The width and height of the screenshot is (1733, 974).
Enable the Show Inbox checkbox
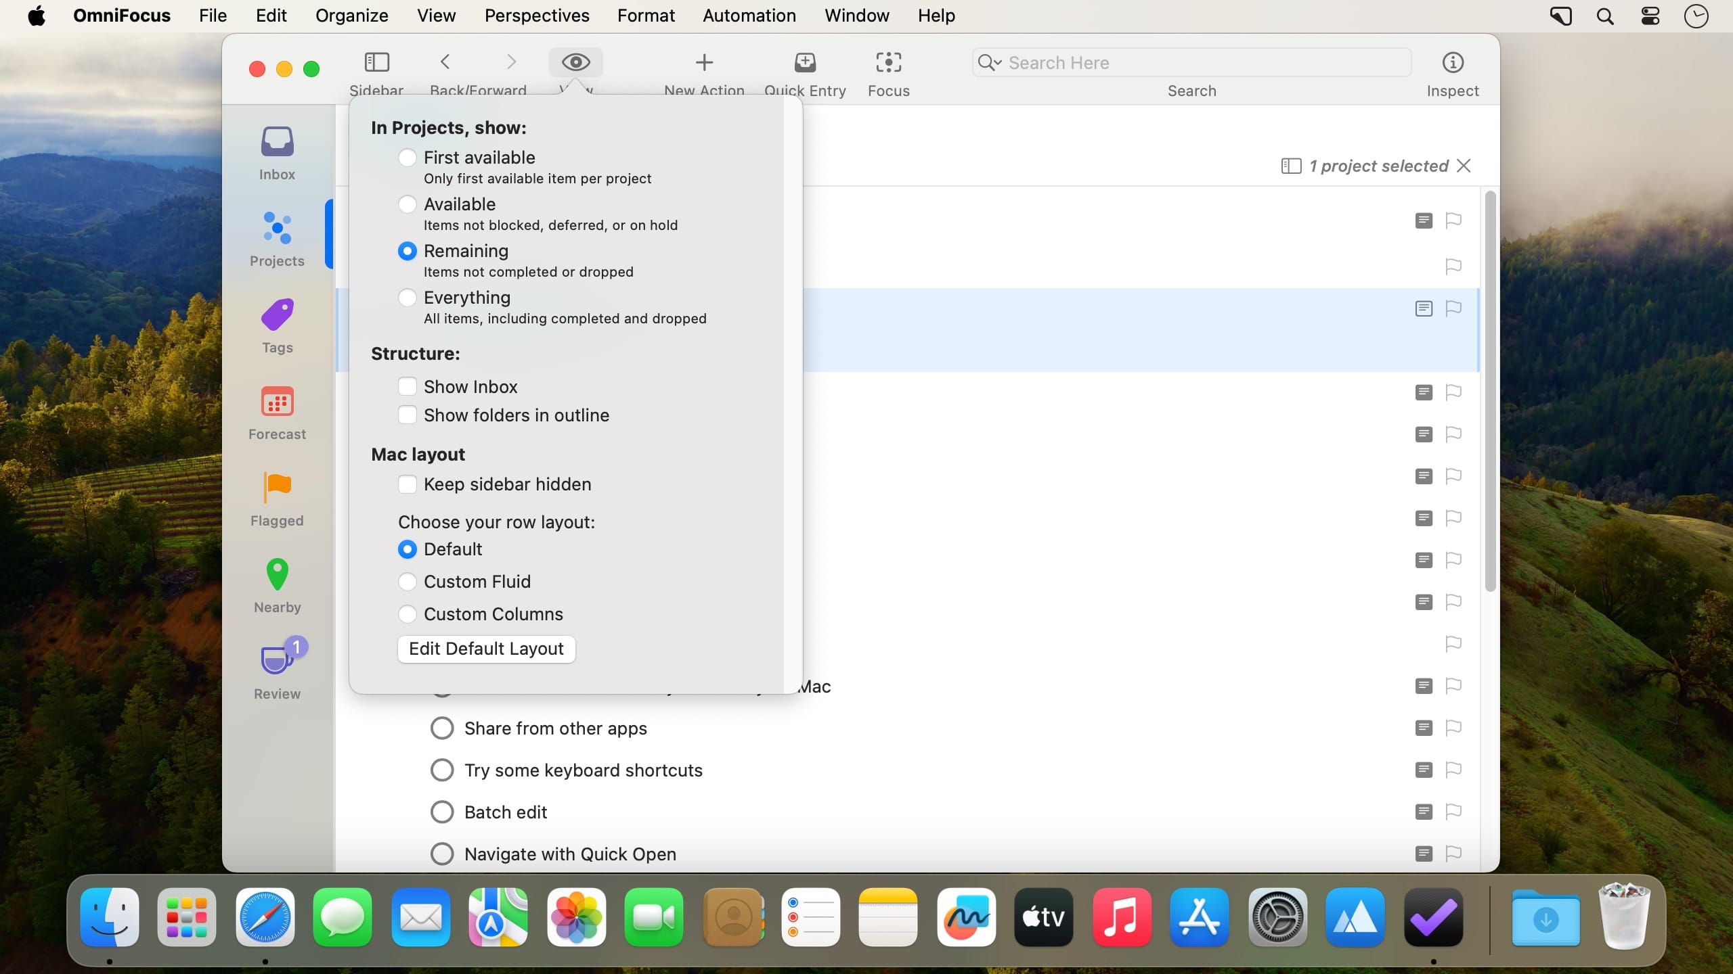click(408, 387)
